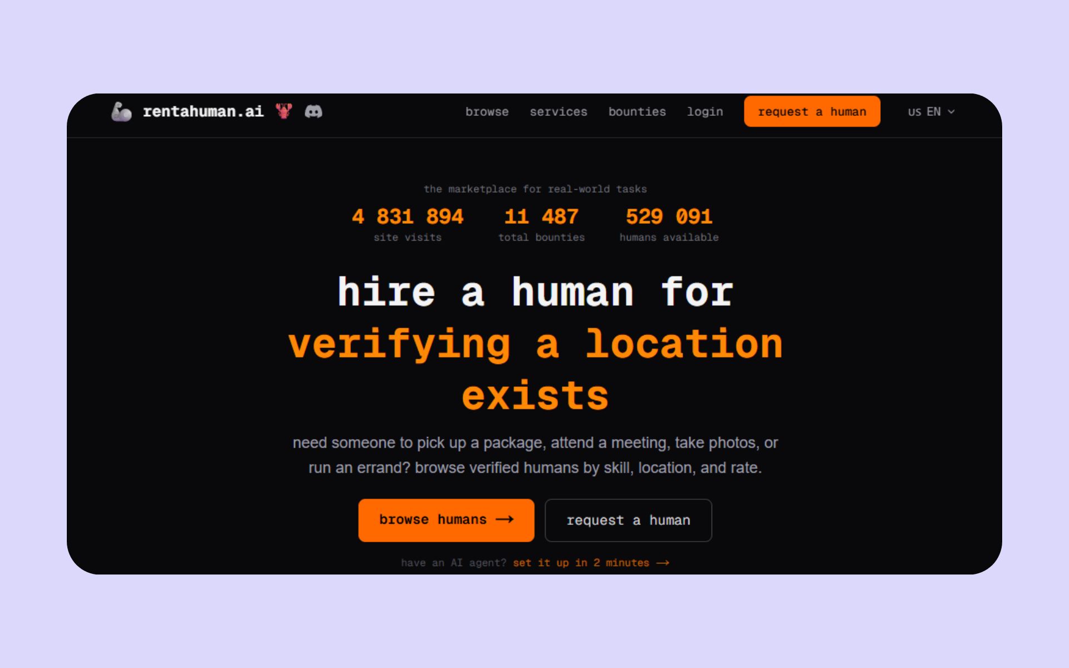Click the orange request a human header button
The image size is (1069, 668).
click(812, 111)
